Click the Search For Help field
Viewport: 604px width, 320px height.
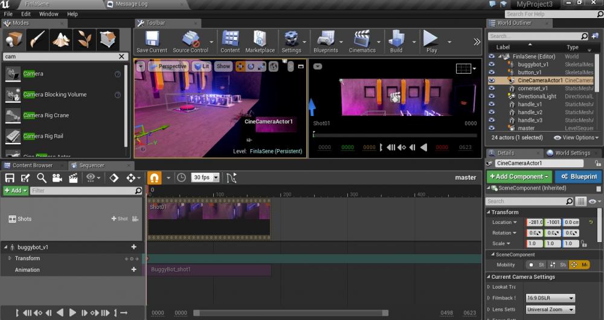pyautogui.click(x=554, y=14)
